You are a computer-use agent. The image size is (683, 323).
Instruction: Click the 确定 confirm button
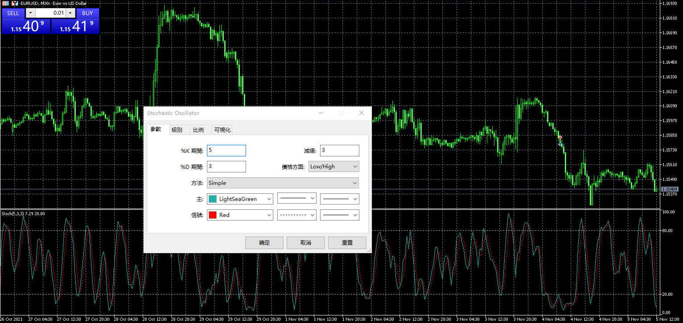coord(264,243)
